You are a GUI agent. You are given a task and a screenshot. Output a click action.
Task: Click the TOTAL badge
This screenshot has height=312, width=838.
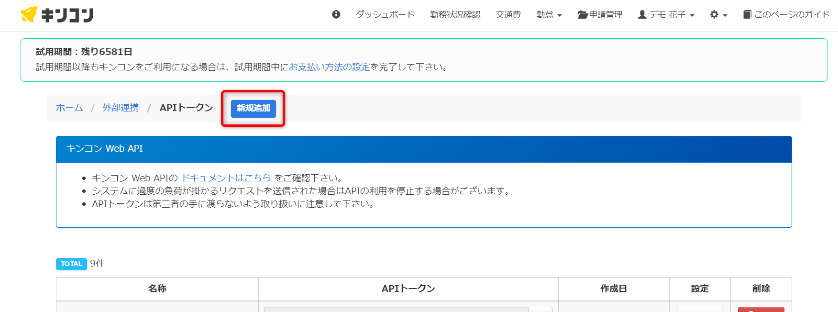[x=72, y=264]
